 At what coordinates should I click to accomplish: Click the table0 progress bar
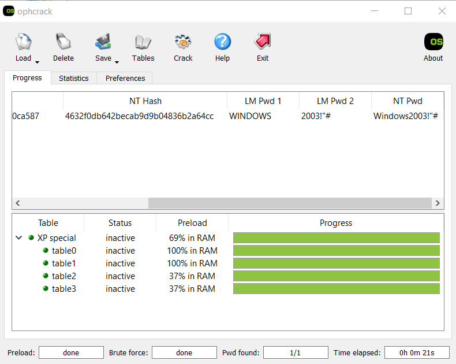336,250
